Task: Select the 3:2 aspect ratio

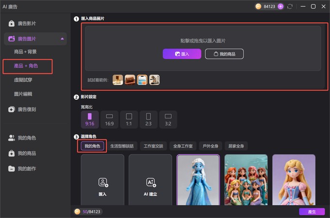Action: 168,120
